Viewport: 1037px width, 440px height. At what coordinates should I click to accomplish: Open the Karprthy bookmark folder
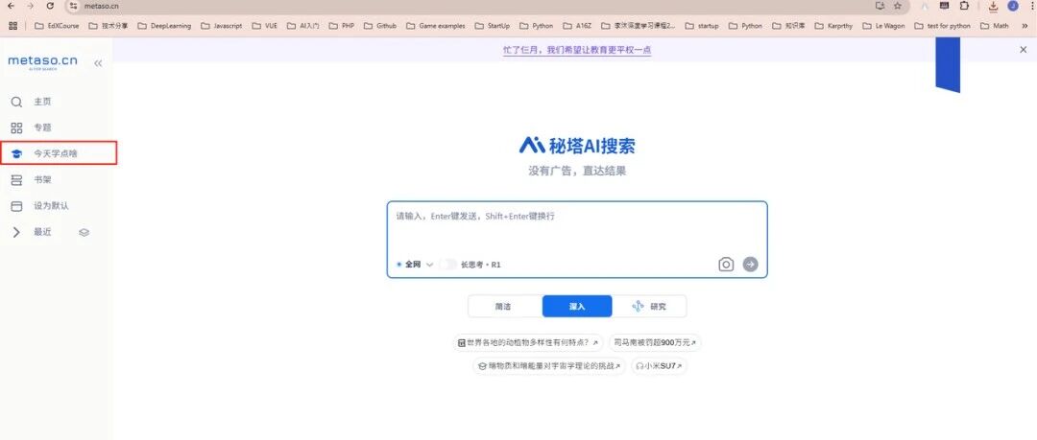point(833,26)
